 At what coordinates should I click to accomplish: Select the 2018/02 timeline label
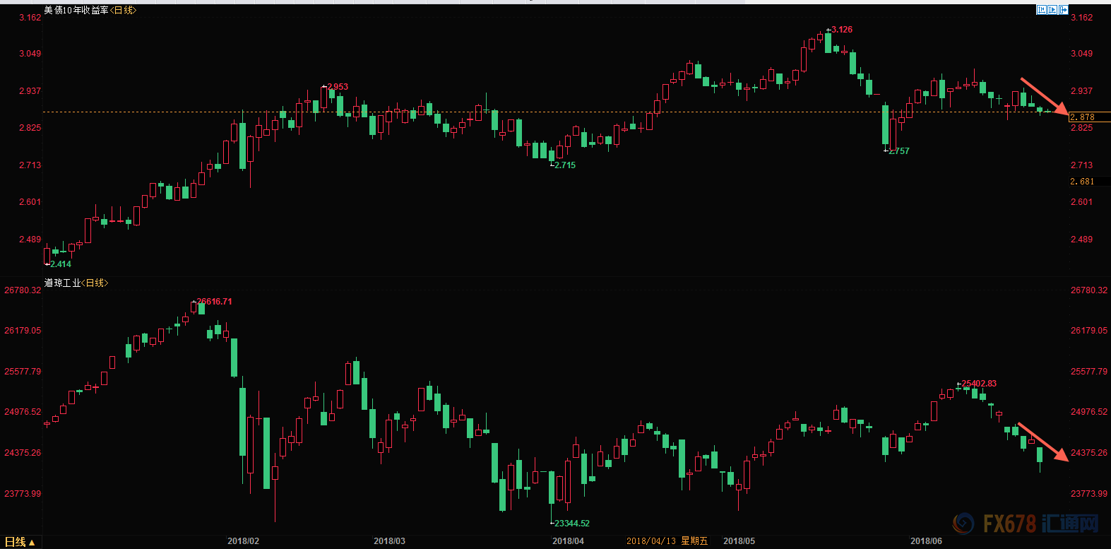coord(243,541)
